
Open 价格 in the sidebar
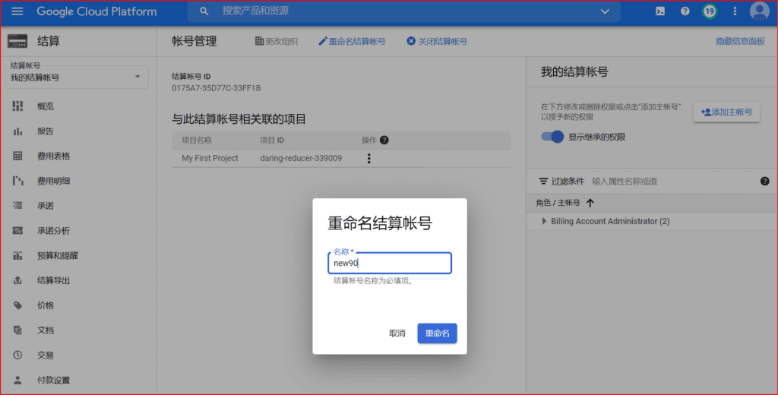pos(45,305)
